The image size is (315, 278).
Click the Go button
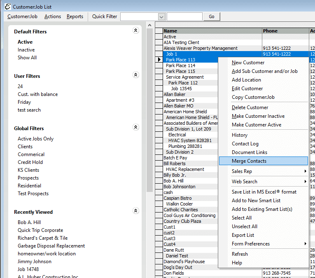212,16
